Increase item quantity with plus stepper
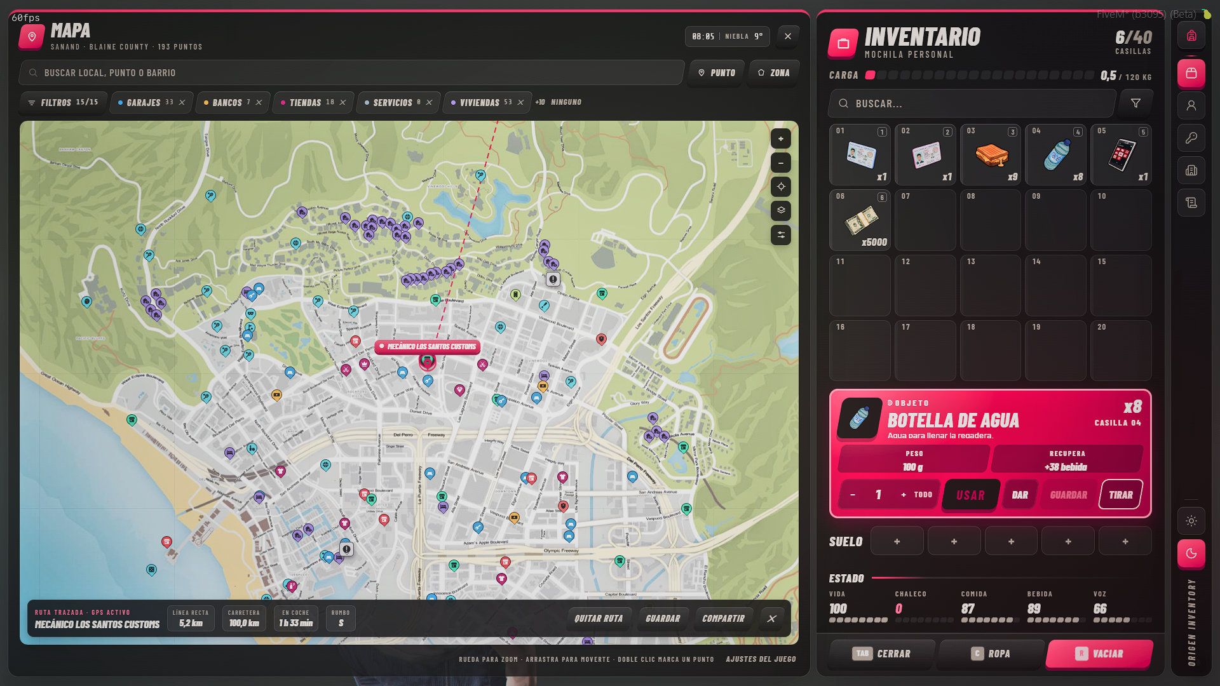This screenshot has height=686, width=1220. pyautogui.click(x=904, y=495)
